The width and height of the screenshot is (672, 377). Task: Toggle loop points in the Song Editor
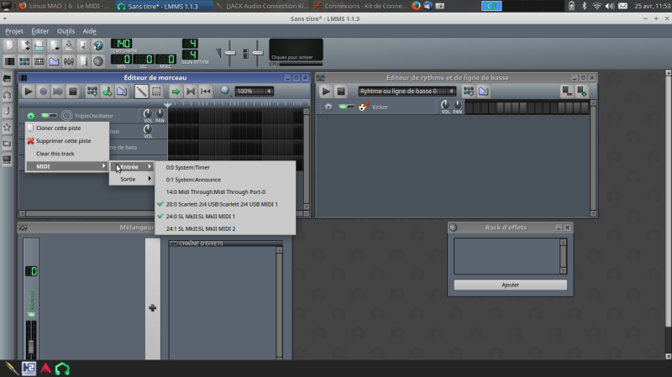tap(191, 92)
